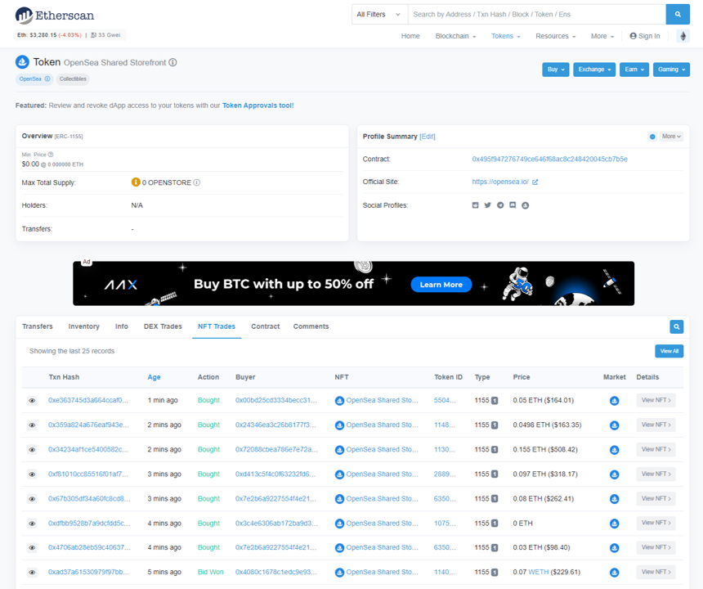Click the info icon next to OpenSea Shared Storefront
Screen dimensions: 703x589
tap(172, 62)
